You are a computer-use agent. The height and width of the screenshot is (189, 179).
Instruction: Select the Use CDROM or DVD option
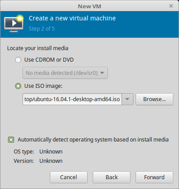[18, 60]
